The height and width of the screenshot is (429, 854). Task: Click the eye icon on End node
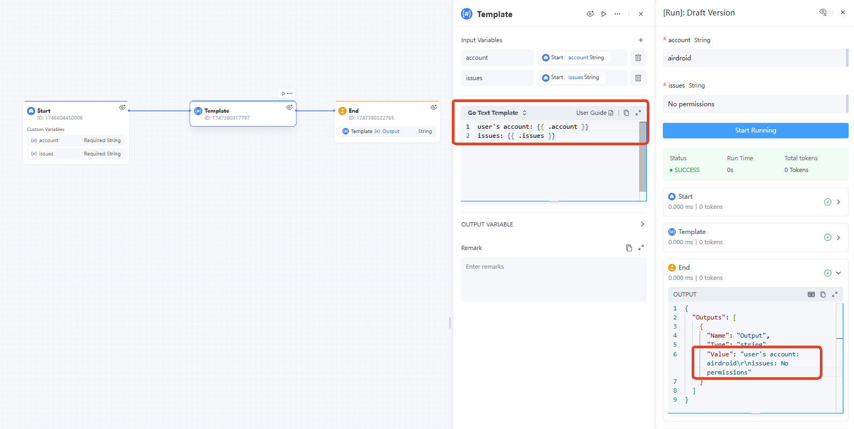coord(433,107)
